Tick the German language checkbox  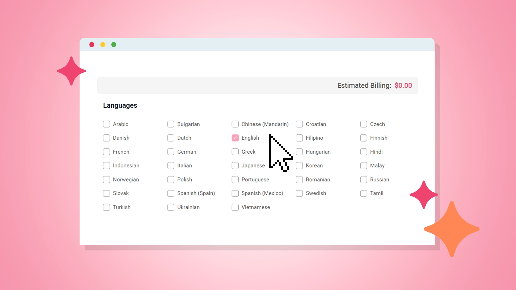pos(171,152)
